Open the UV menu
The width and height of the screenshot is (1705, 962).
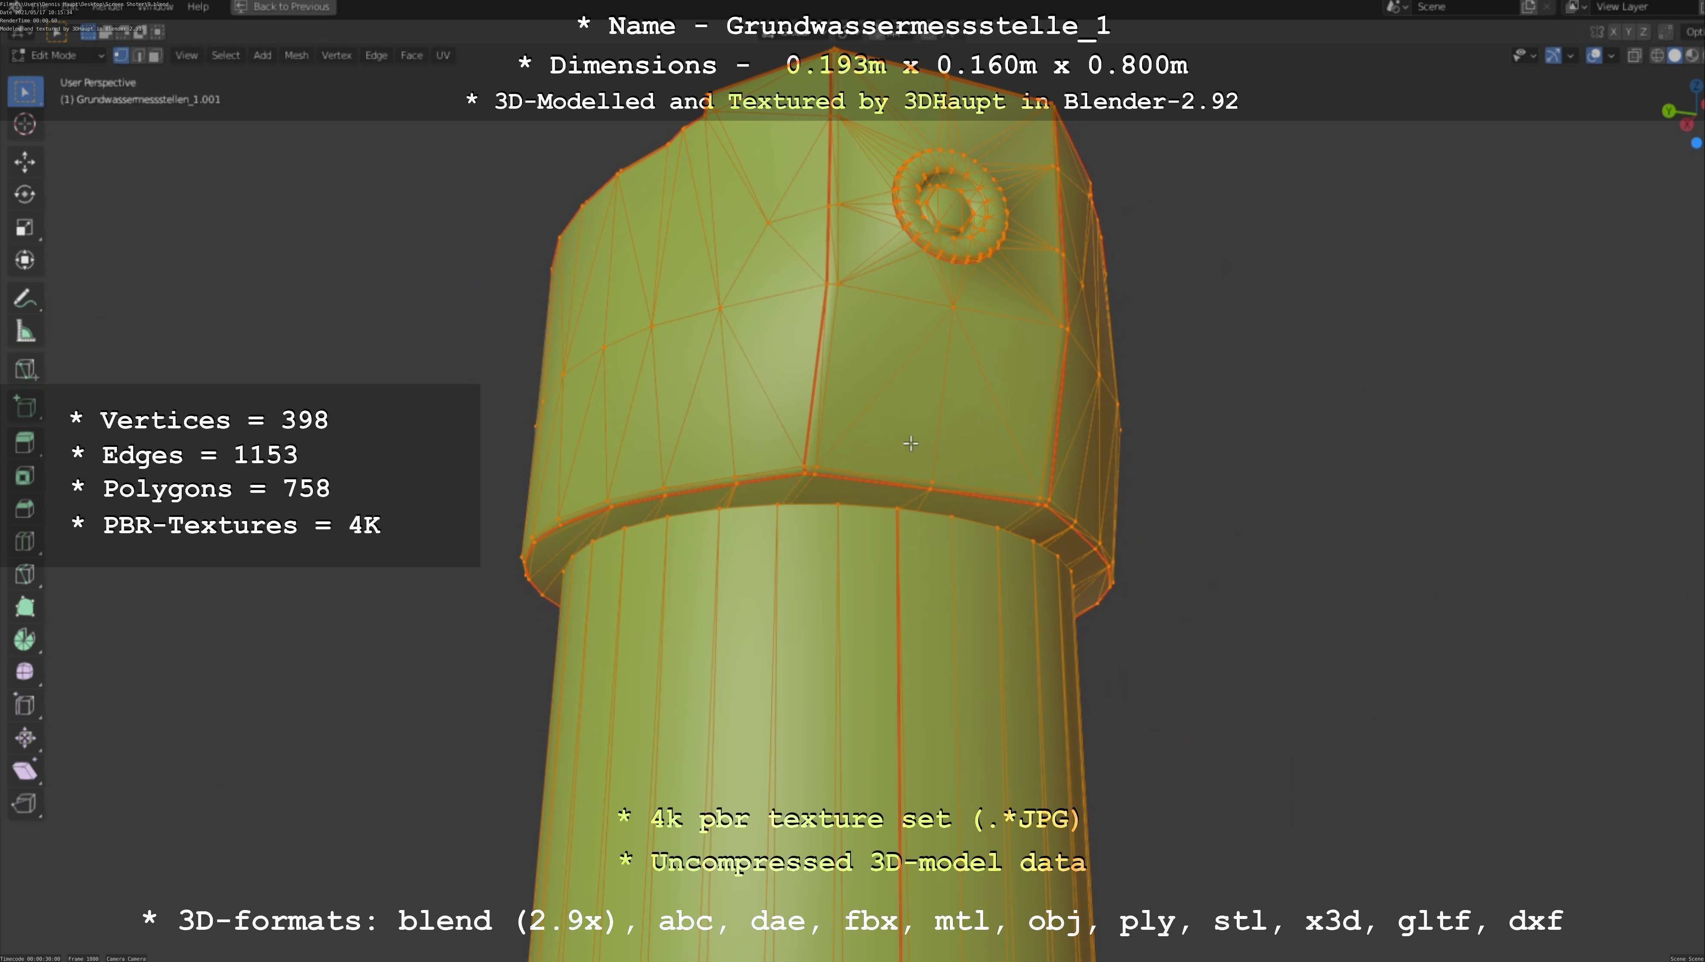coord(443,55)
